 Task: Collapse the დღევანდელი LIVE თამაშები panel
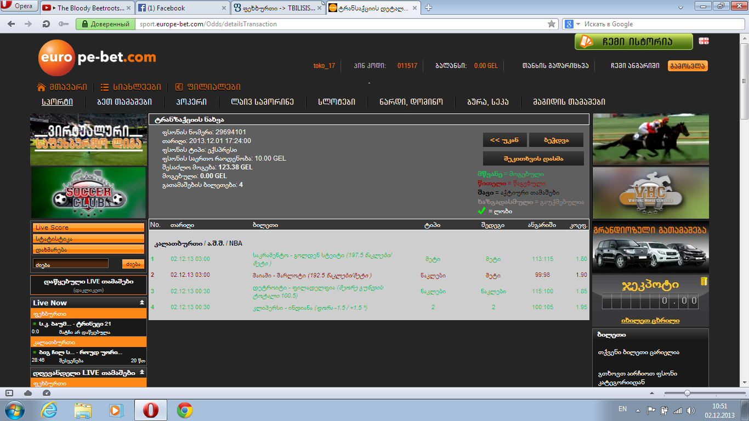[142, 373]
